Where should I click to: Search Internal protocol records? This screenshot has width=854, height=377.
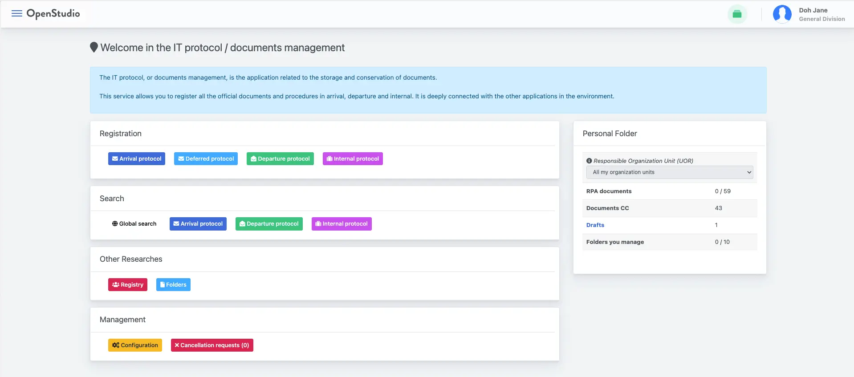tap(342, 224)
